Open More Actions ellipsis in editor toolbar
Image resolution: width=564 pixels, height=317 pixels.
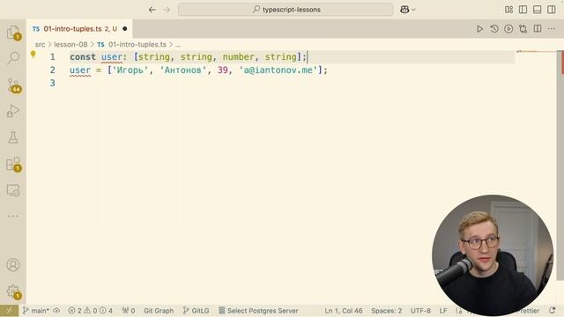point(552,29)
